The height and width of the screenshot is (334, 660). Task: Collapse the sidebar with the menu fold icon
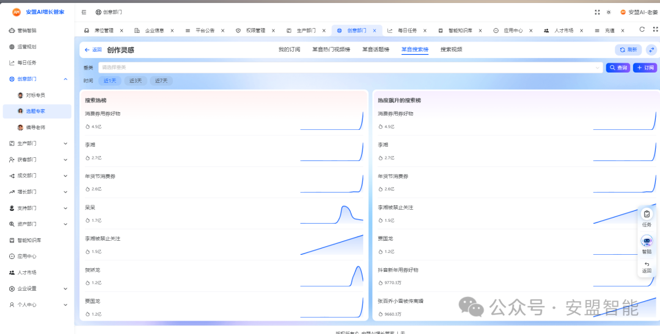pos(84,12)
